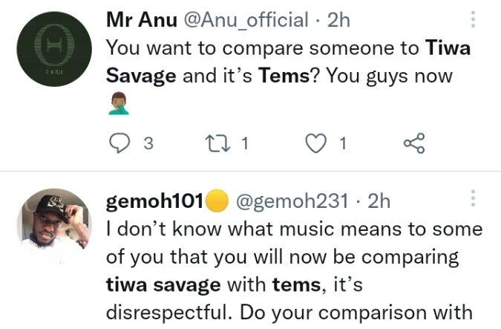The height and width of the screenshot is (329, 501).
Task: Click the facepalm emoji in Mr Anu's tweet
Action: click(118, 105)
